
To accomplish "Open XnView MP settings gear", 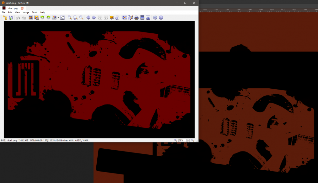I will tap(155, 17).
